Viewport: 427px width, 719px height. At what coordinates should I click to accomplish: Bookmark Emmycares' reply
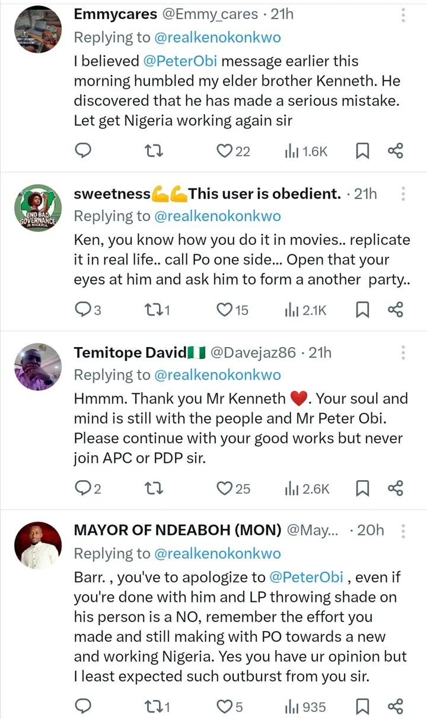click(362, 151)
